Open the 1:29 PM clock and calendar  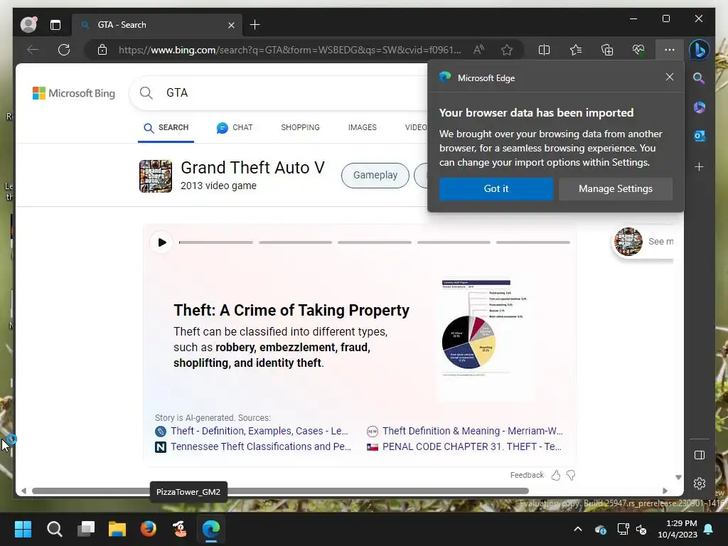(x=678, y=529)
